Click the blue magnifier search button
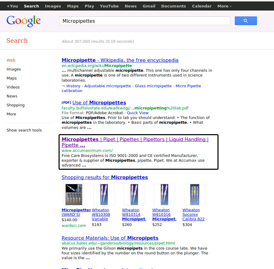 [x=246, y=21]
